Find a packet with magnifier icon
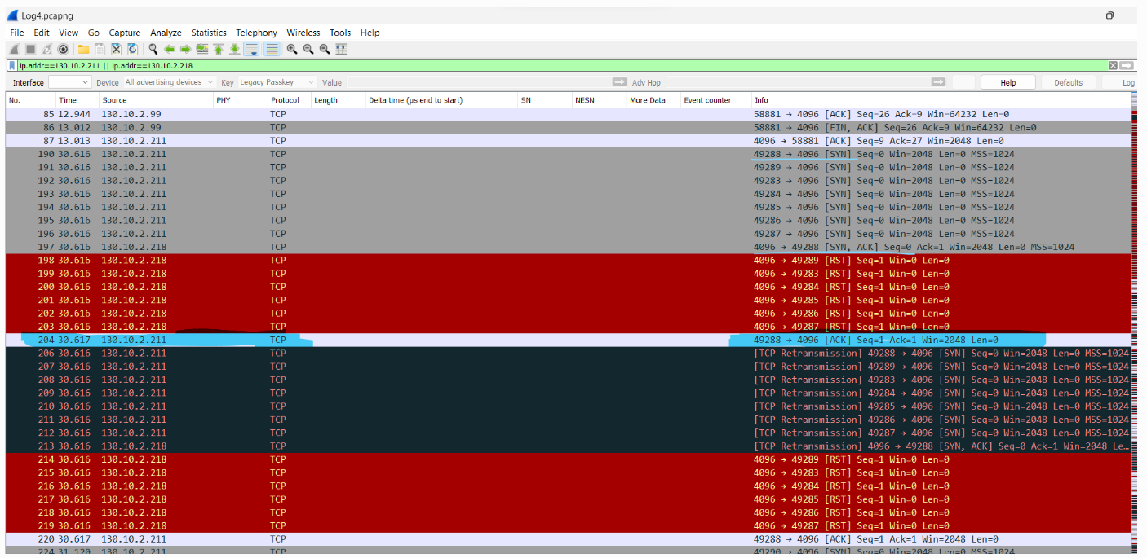The image size is (1147, 558). click(153, 49)
